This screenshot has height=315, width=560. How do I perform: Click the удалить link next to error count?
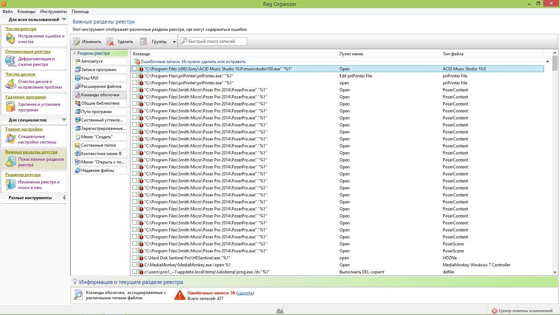point(245,293)
